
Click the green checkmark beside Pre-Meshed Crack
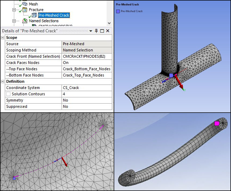pos(30,16)
